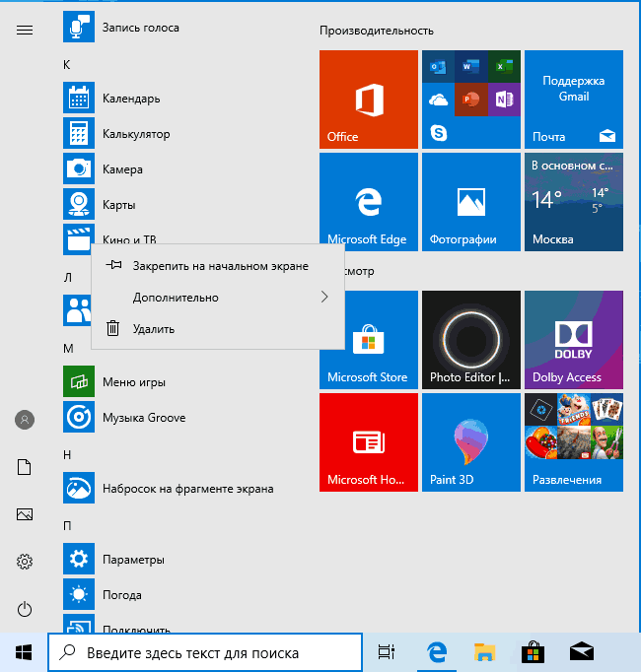Screen dimensions: 641x672
Task: Choose Удалить in the context menu
Action: (x=218, y=329)
